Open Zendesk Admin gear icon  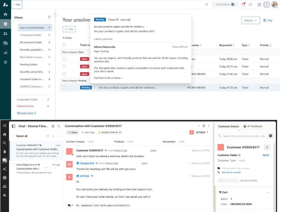pyautogui.click(x=5, y=62)
